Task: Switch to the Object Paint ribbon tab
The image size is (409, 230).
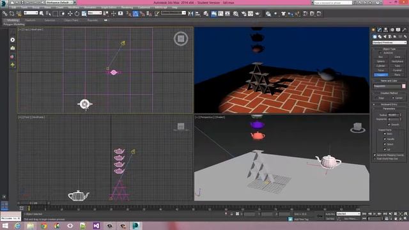Action: click(x=71, y=20)
